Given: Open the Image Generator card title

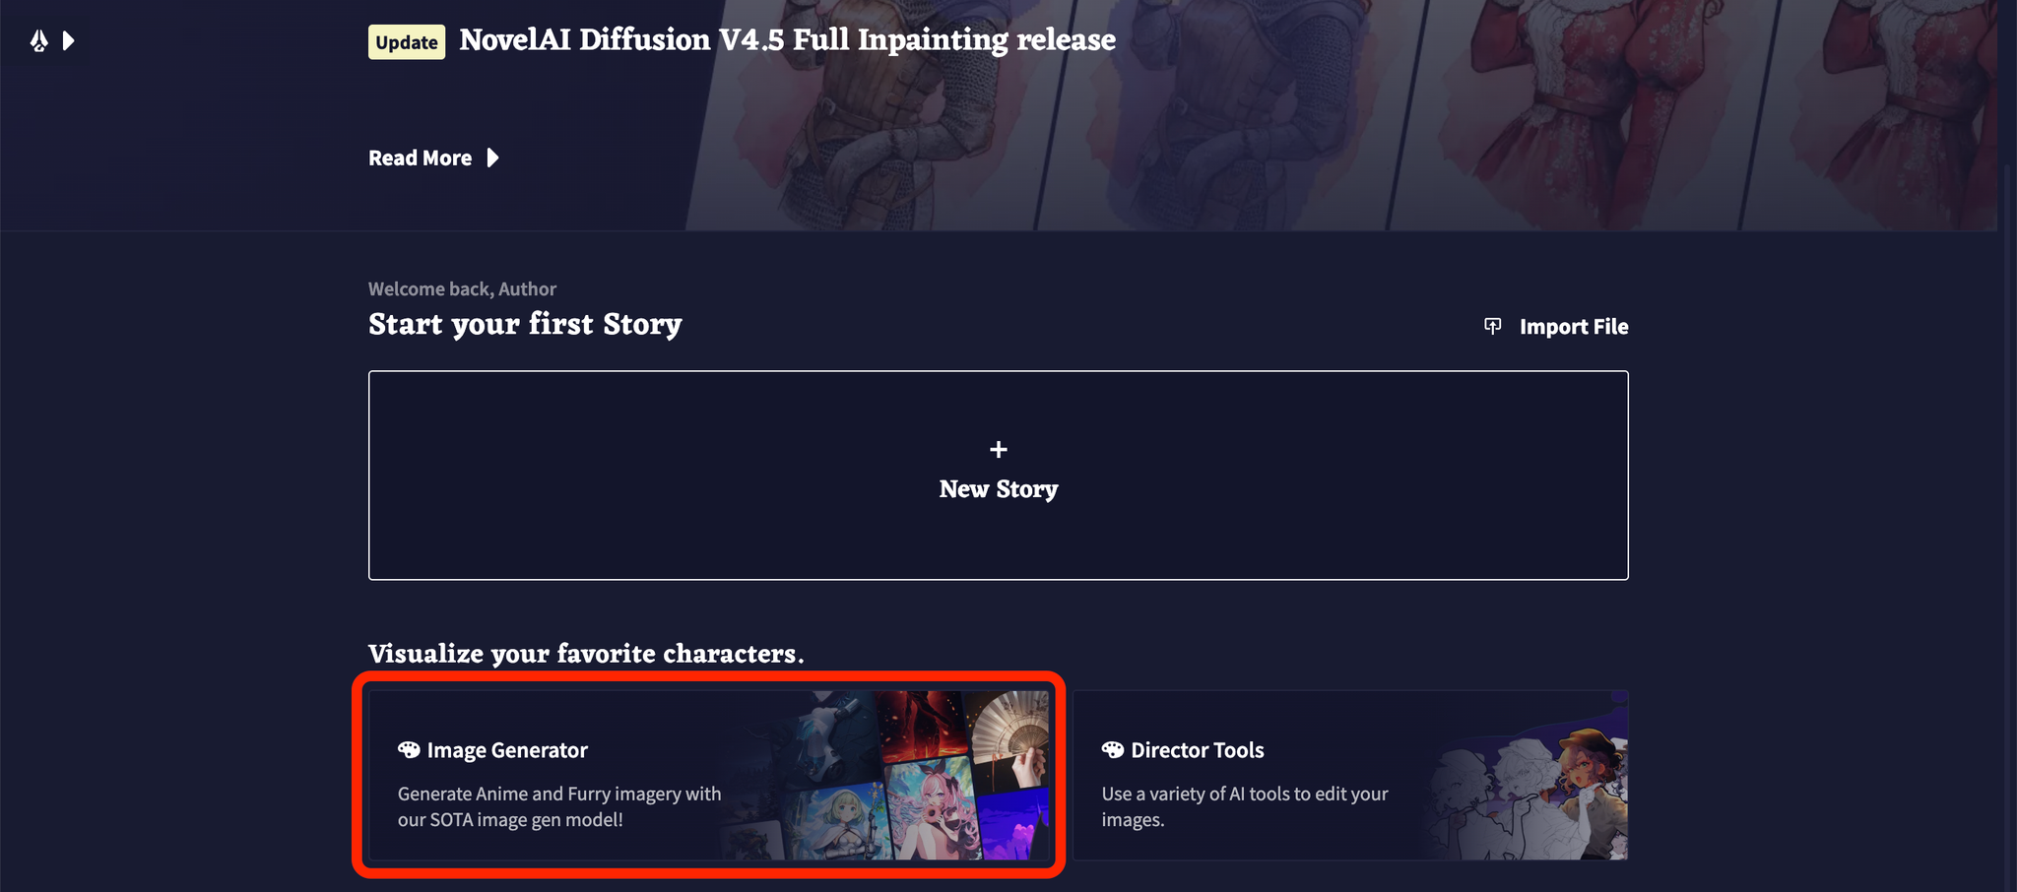Looking at the screenshot, I should (507, 750).
